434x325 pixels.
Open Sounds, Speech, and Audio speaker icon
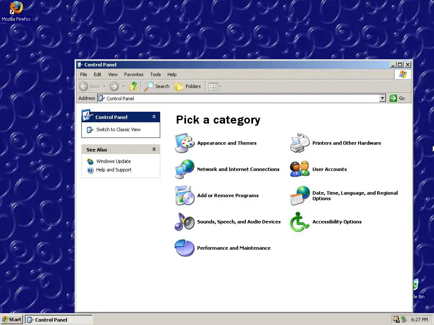pyautogui.click(x=185, y=222)
